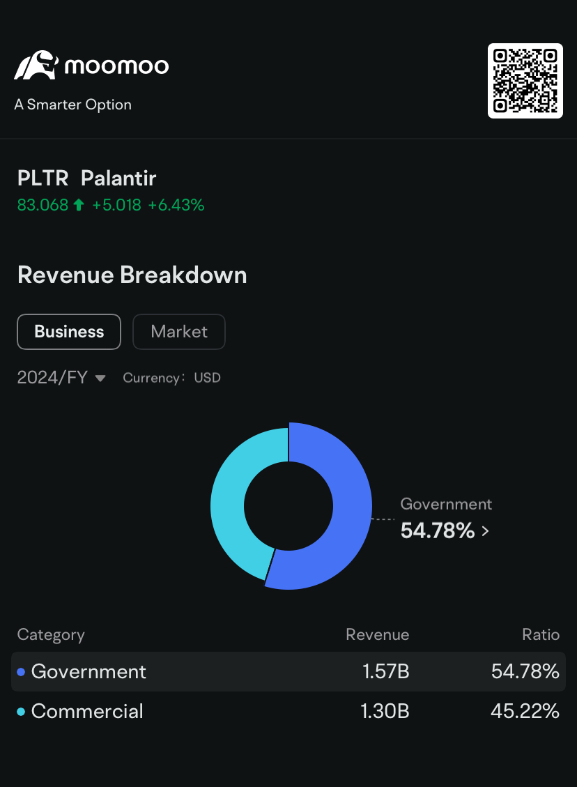The image size is (577, 787).
Task: Click the Government blue legend dot
Action: tap(21, 672)
